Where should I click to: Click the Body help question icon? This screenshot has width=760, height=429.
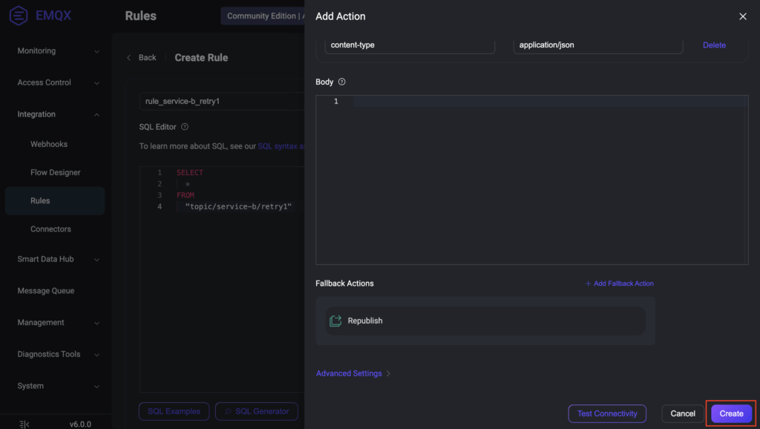342,82
